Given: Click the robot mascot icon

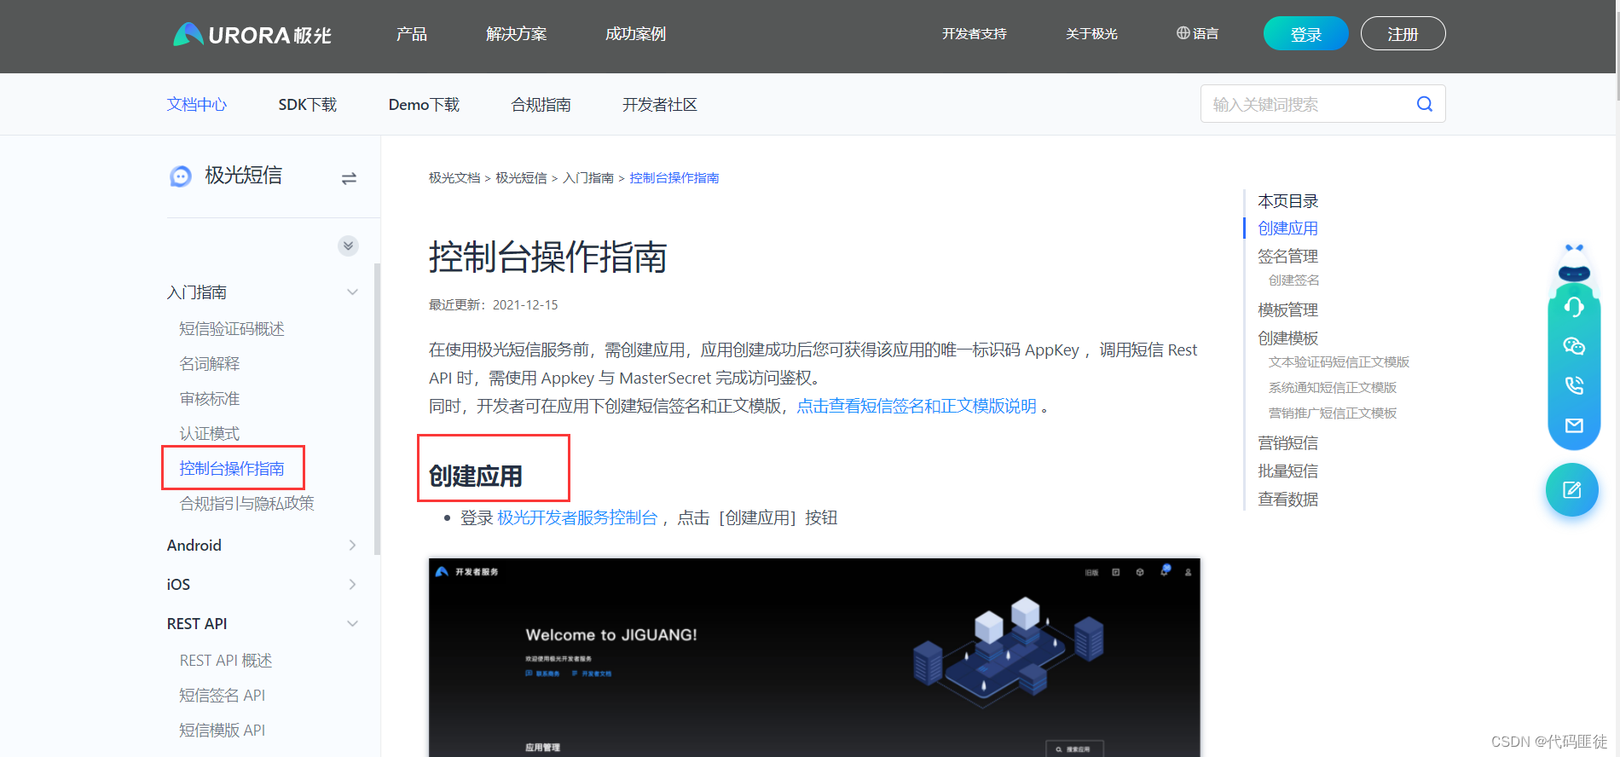Looking at the screenshot, I should 1574,263.
